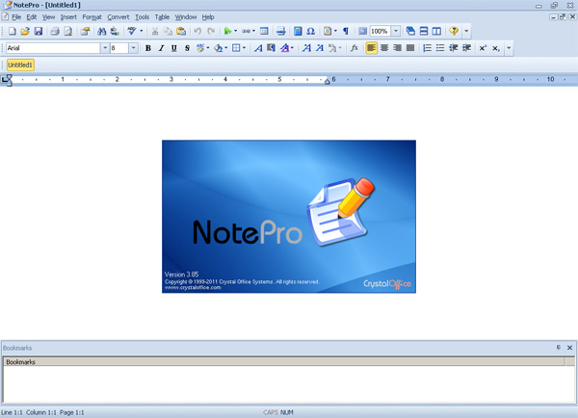Toggle Bold formatting
This screenshot has height=418, width=578.
148,48
